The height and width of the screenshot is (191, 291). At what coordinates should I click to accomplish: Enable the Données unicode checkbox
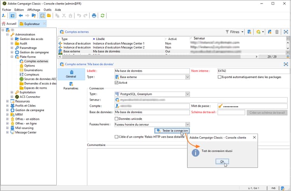pos(117,118)
